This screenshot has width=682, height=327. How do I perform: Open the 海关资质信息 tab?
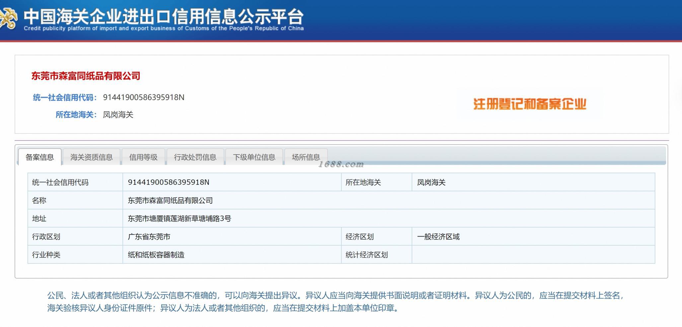91,157
